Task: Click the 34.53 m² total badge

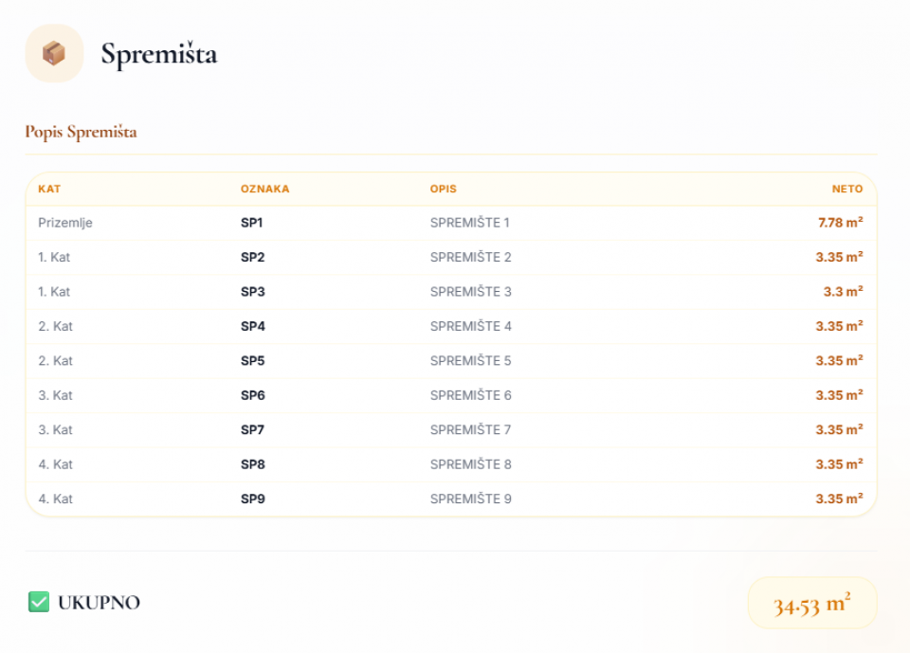Action: [812, 603]
